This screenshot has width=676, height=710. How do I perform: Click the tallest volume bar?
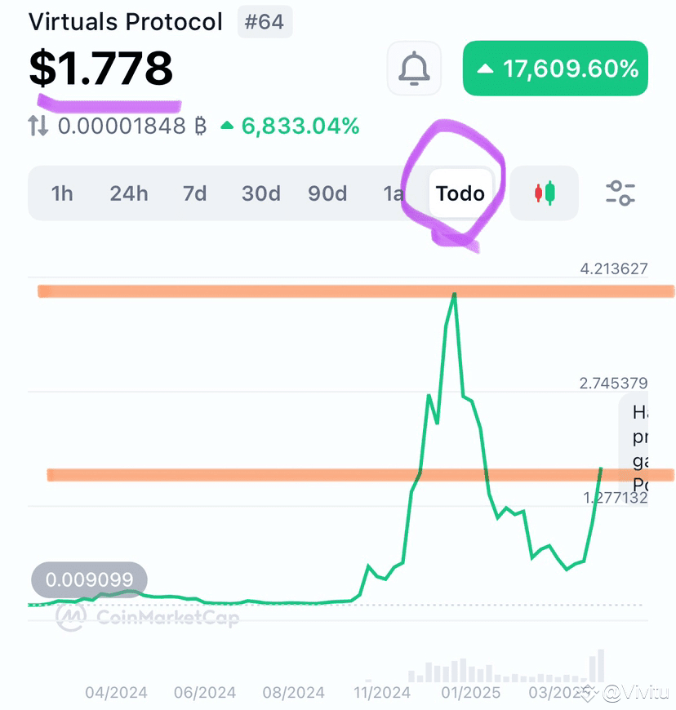click(600, 666)
